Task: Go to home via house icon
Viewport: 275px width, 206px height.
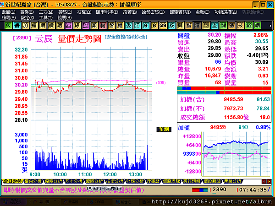Action: pyautogui.click(x=17, y=26)
